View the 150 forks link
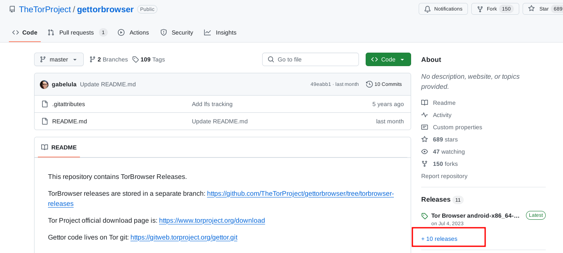 pyautogui.click(x=440, y=164)
